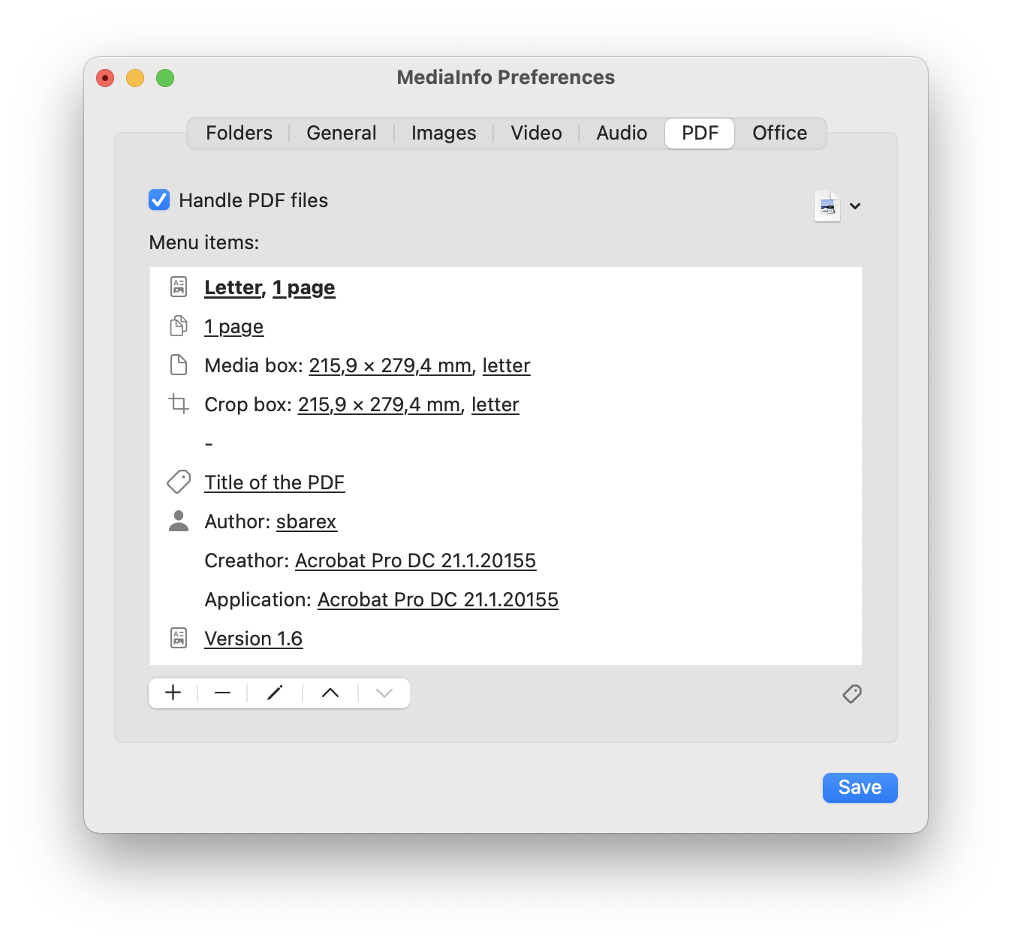Select the 'Letter, 1 page' menu item
This screenshot has height=944, width=1012.
[x=506, y=287]
